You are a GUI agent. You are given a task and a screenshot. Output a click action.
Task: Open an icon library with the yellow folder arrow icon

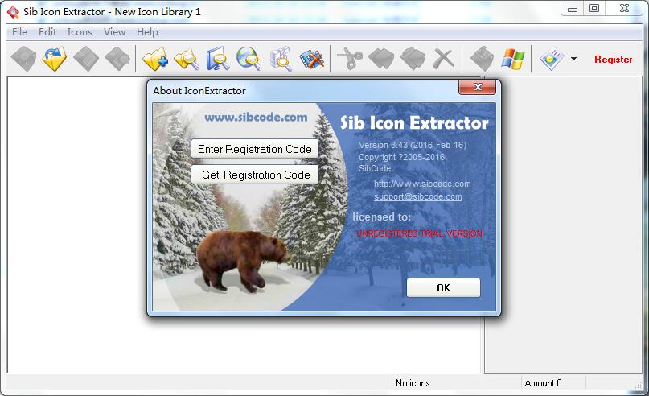(54, 59)
